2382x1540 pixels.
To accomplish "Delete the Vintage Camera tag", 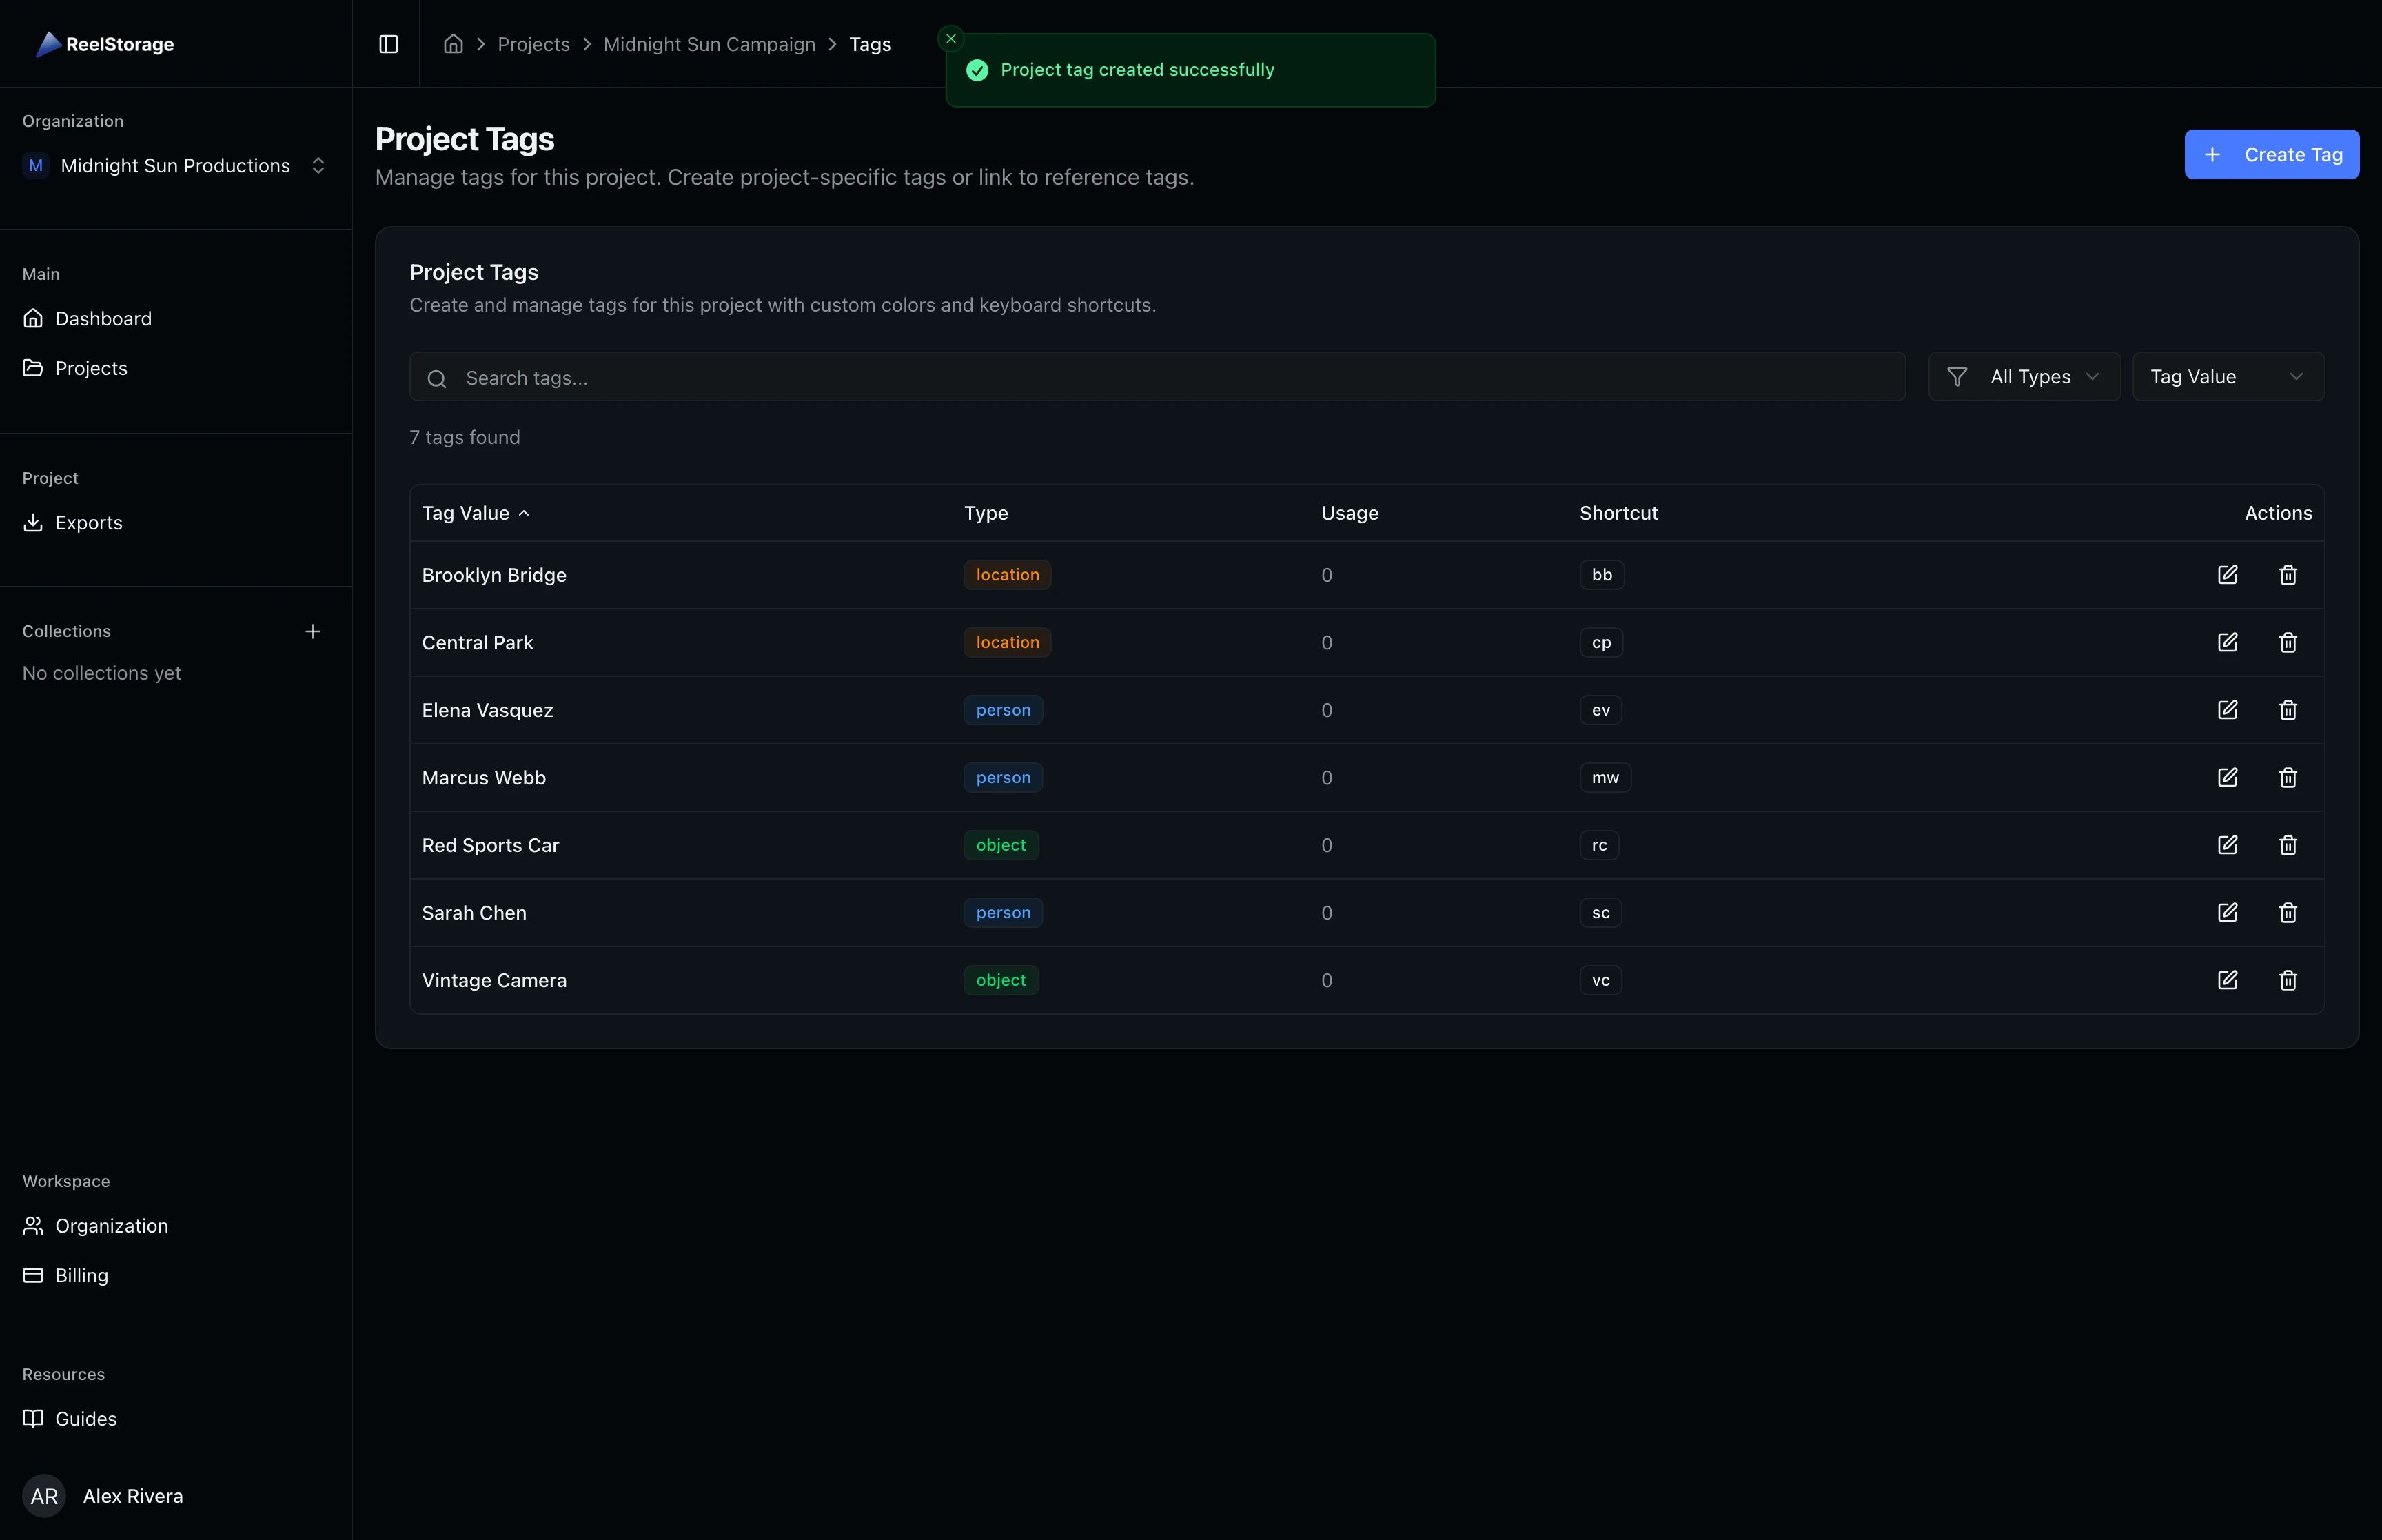I will (x=2287, y=980).
